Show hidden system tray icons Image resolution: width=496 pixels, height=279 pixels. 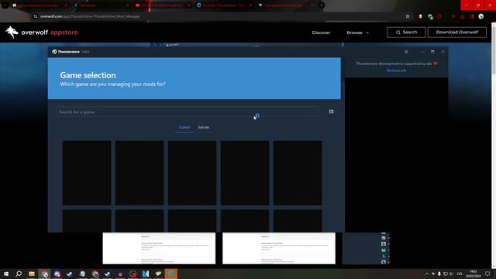click(427, 274)
